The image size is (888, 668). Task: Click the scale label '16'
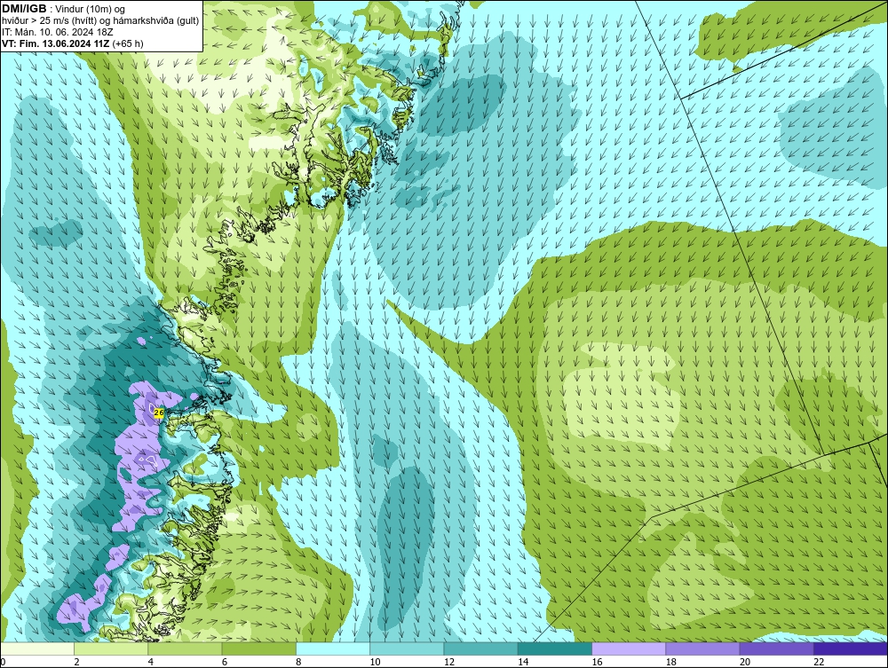click(597, 663)
